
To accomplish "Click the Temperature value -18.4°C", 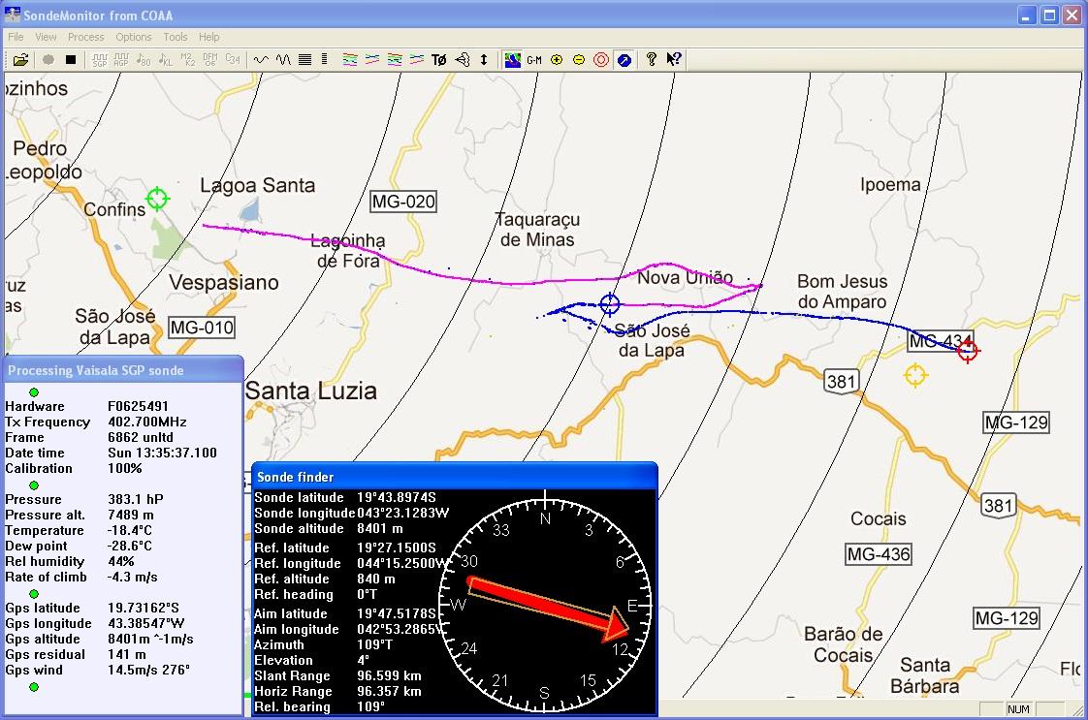I will coord(130,531).
